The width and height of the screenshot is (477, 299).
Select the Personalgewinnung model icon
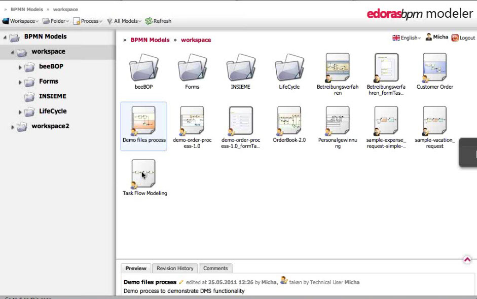(x=338, y=121)
